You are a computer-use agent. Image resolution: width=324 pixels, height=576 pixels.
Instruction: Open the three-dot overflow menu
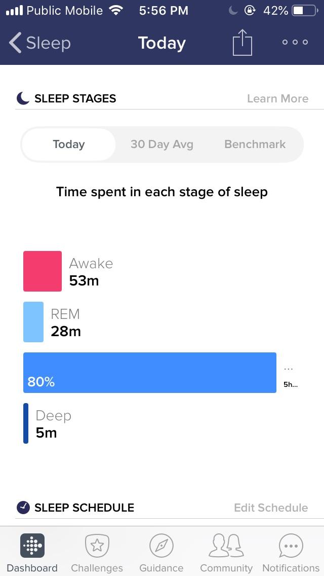pyautogui.click(x=295, y=43)
